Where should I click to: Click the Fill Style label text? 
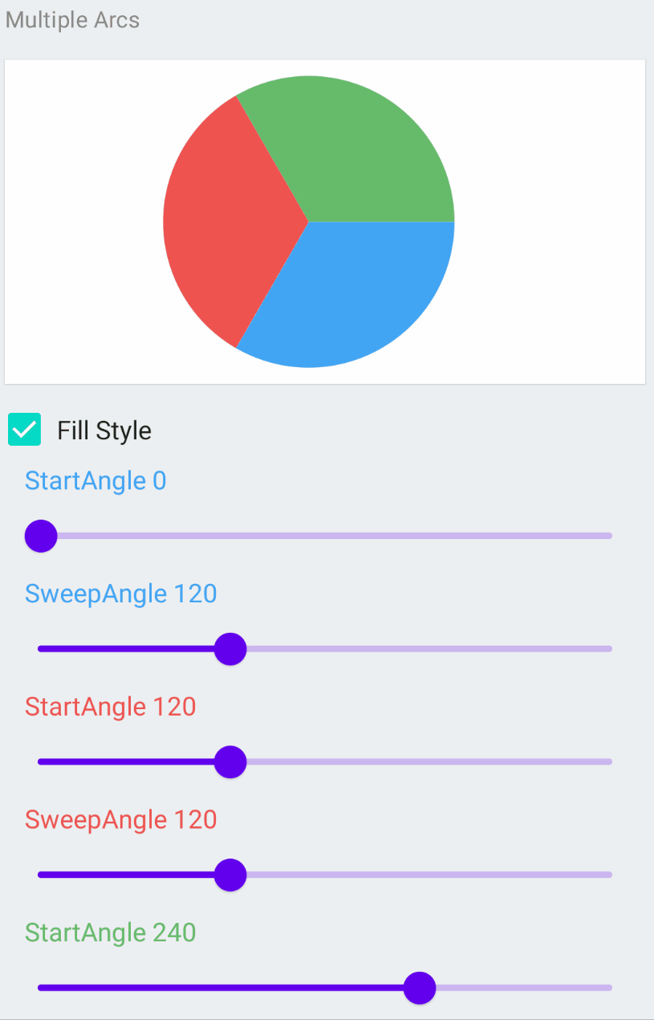(104, 430)
